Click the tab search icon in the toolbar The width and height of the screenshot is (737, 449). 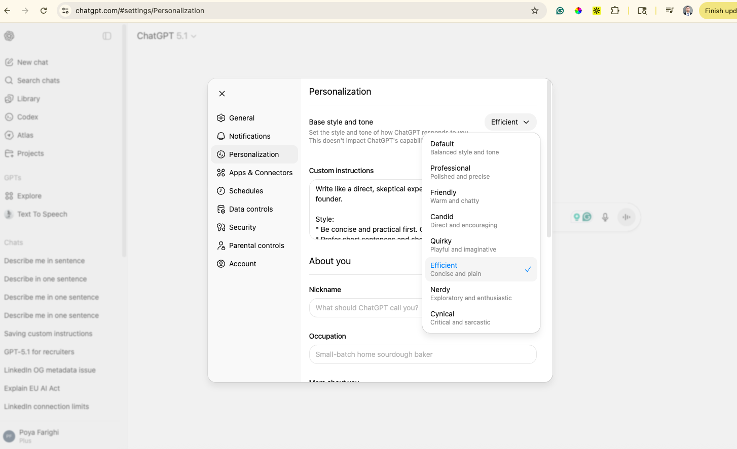(642, 11)
